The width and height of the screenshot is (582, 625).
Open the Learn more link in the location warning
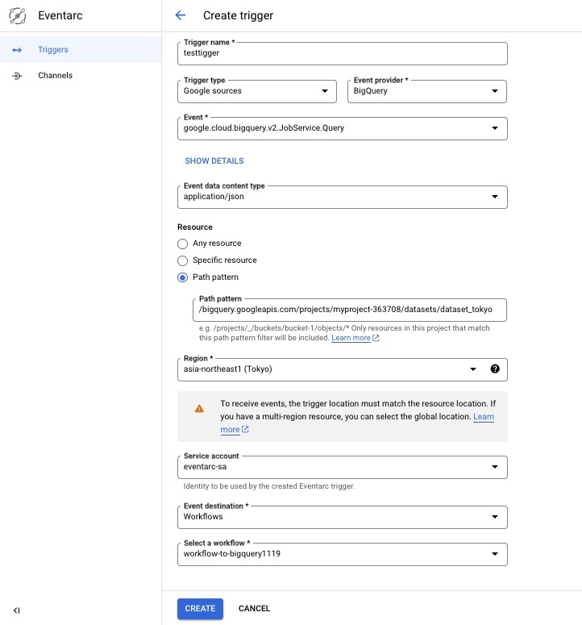coord(484,417)
